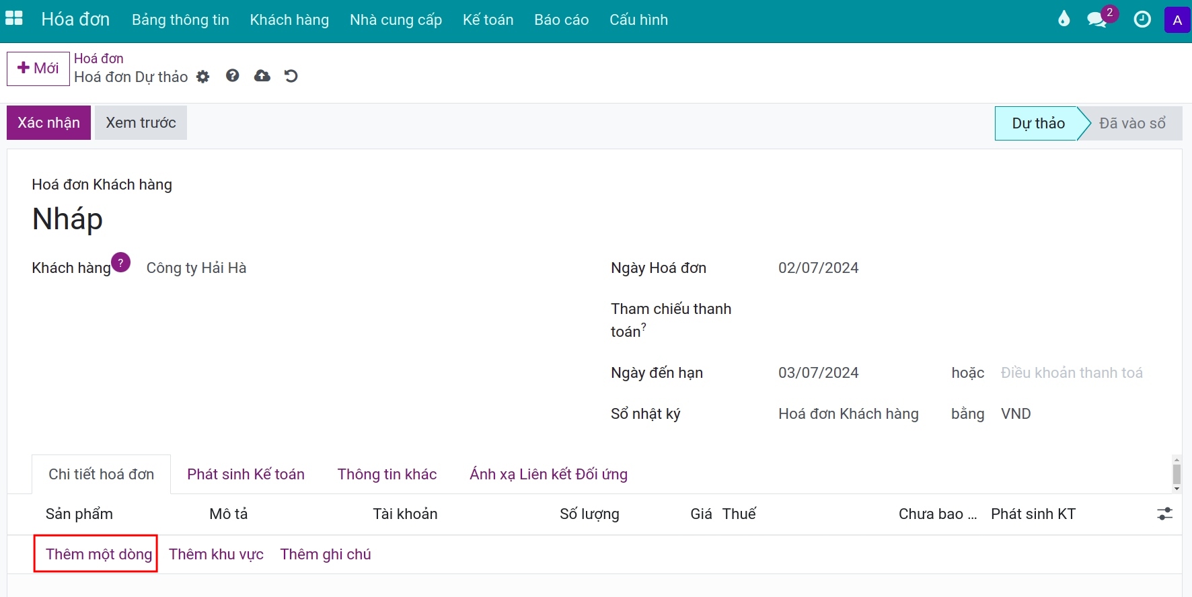Screen dimensions: 1192x597
Task: Switch to Ánh xạ Liên kết Đối ứng tab
Action: click(549, 475)
